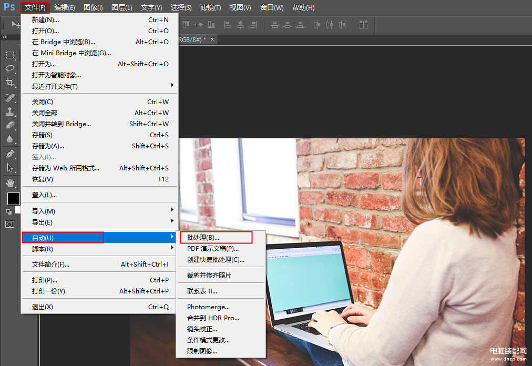The width and height of the screenshot is (532, 366).
Task: Click 存储为 Web 所用格式...
Action: pos(99,168)
